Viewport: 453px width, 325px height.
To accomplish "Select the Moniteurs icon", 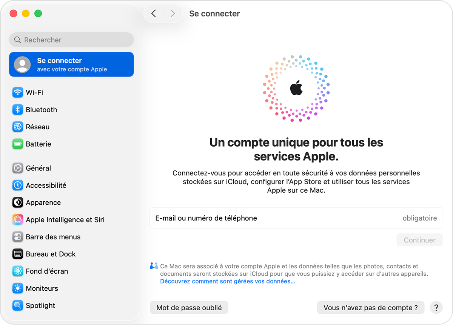I will 17,288.
